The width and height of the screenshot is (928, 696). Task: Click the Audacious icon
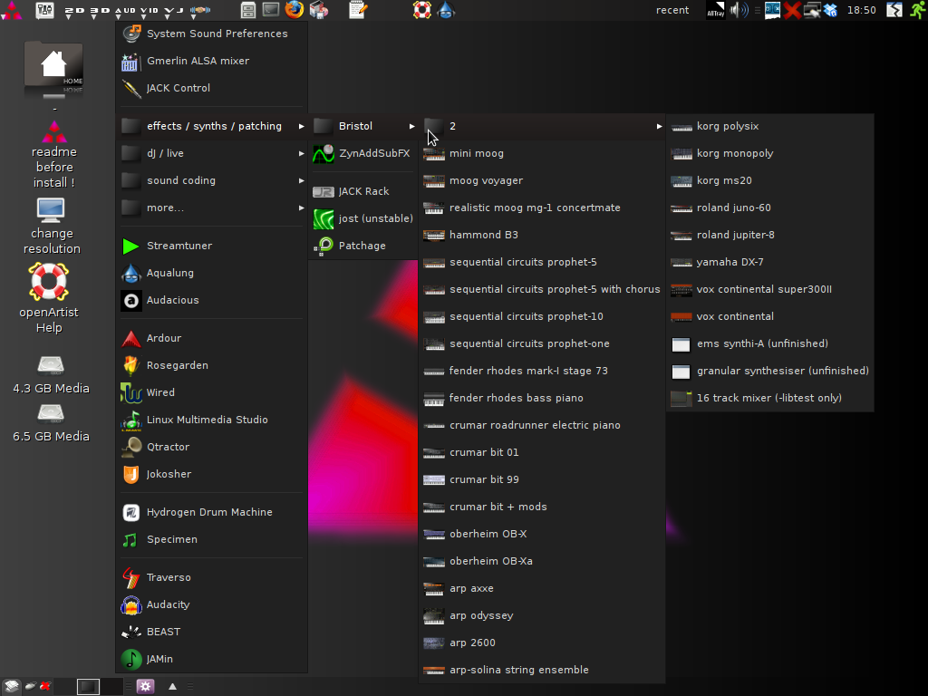tap(130, 300)
